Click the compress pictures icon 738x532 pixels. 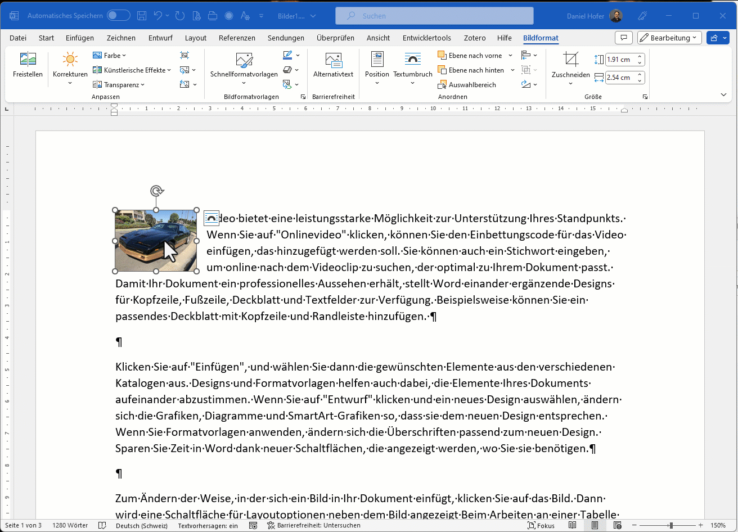pyautogui.click(x=184, y=55)
